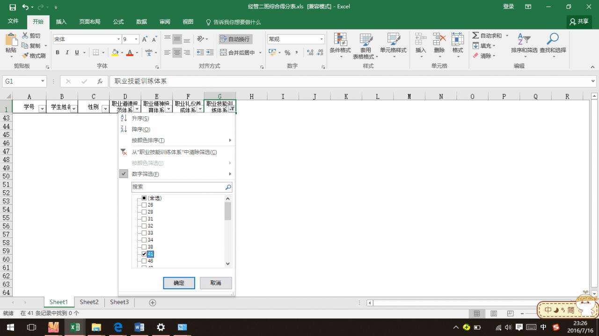Click the increase indent icon

pos(210,53)
